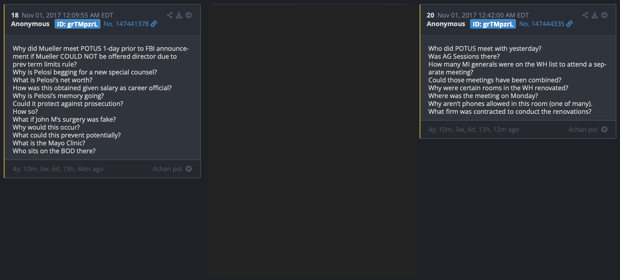Click line 'Where was the meeting on Monday?'
Screen dimensions: 620x280
(x=483, y=96)
